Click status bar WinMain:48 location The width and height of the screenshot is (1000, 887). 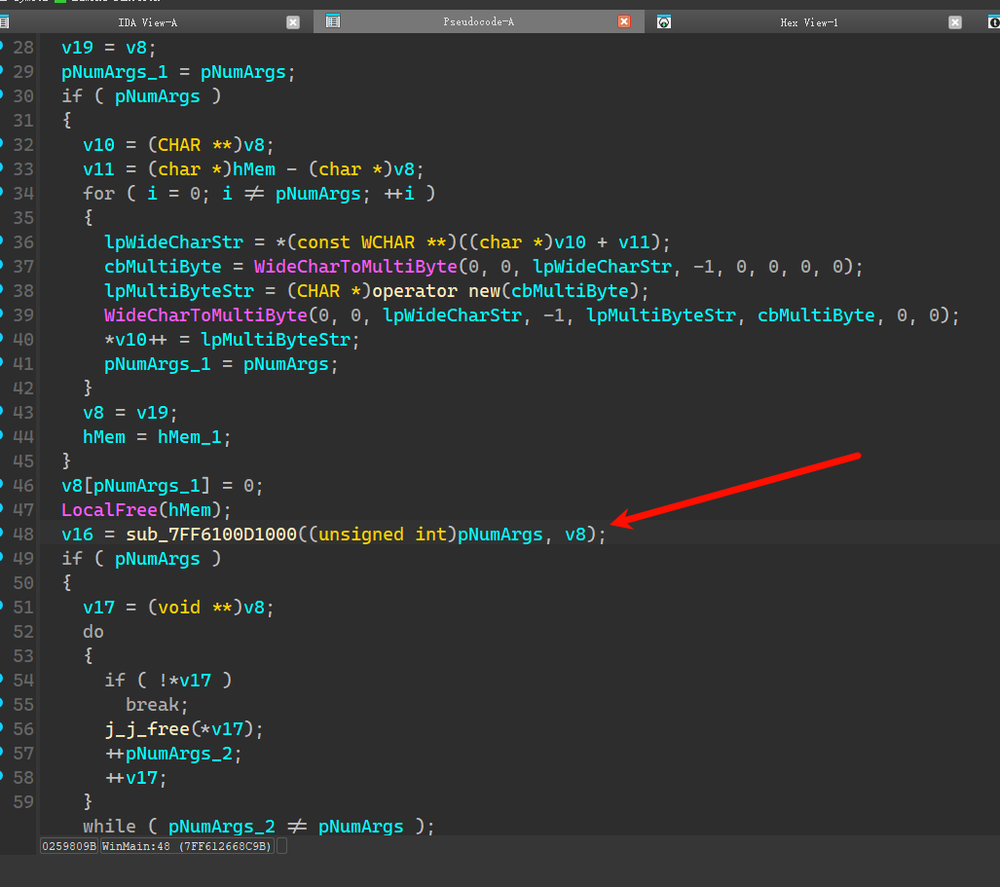pos(188,846)
